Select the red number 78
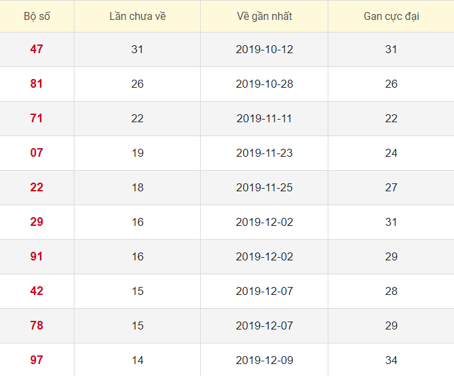This screenshot has width=454, height=376. [x=37, y=326]
